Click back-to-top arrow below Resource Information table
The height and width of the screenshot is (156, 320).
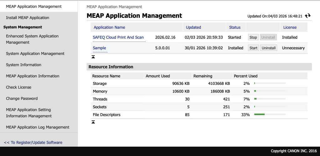pos(93,122)
